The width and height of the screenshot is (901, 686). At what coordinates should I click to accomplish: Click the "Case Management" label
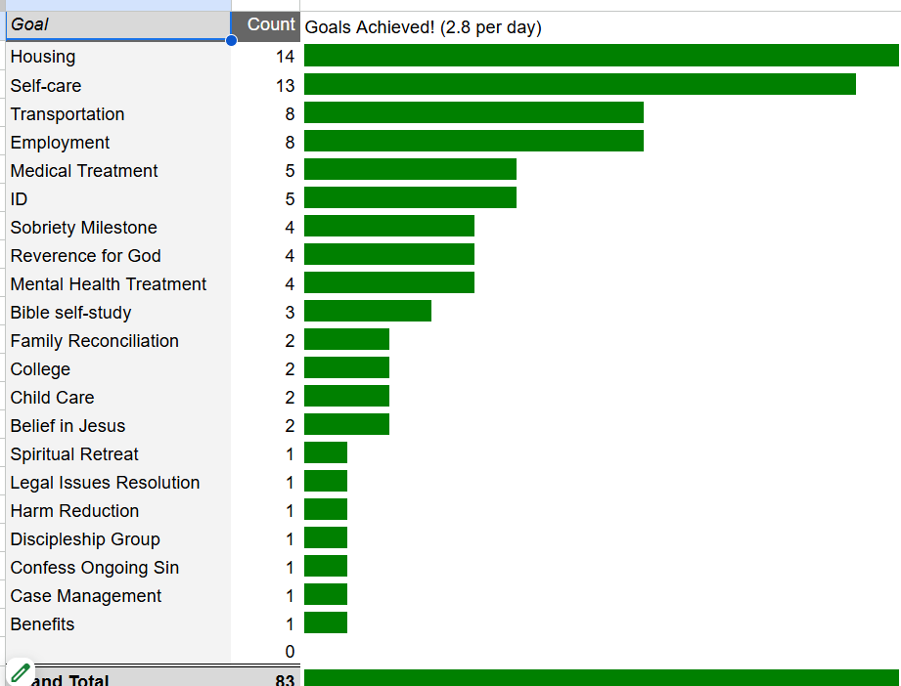click(86, 595)
